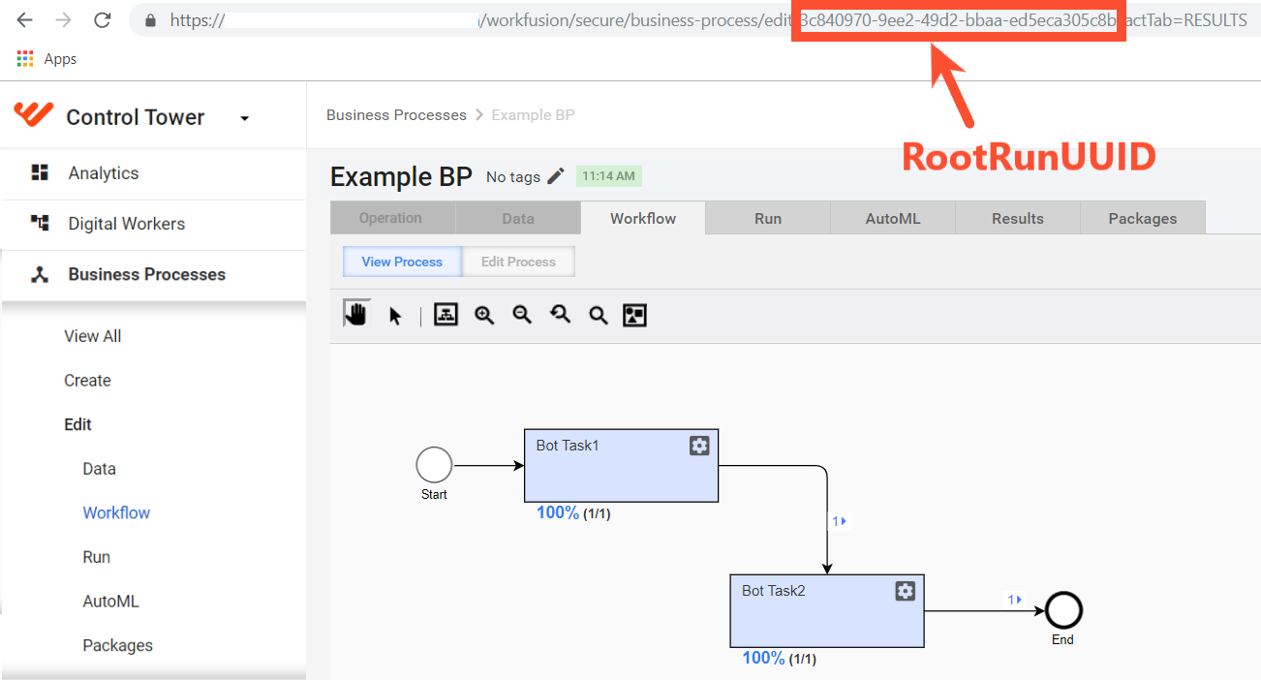
Task: Click the 100% progress under Bot Task2
Action: pos(763,658)
